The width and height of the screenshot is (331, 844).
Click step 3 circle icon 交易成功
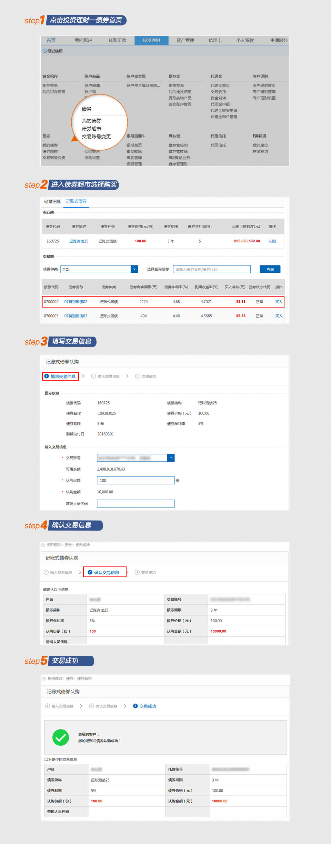pos(135,706)
